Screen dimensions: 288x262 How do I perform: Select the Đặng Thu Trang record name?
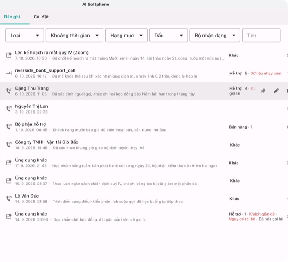point(32,88)
